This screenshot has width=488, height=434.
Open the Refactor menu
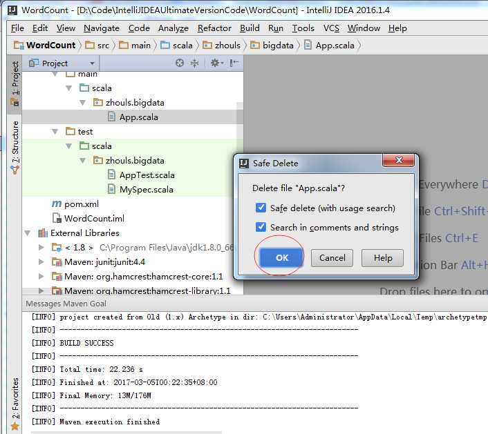[214, 28]
